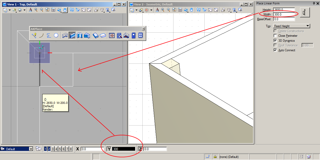Click the Width input field

[284, 14]
